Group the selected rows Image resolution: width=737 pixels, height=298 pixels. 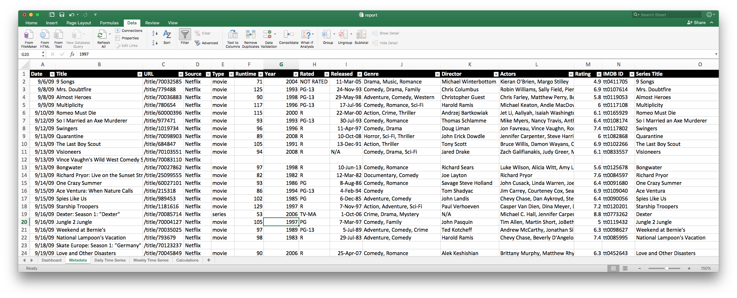[x=328, y=37]
